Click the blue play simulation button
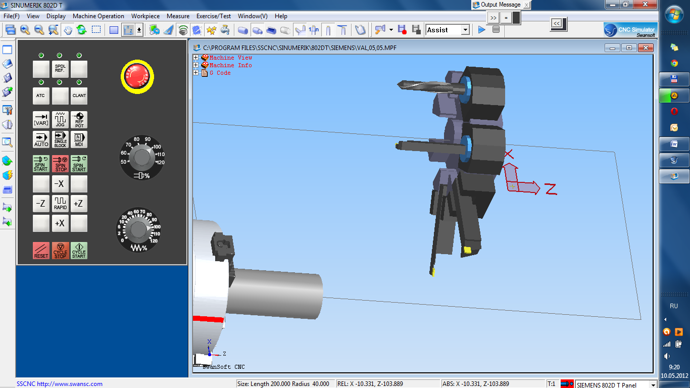 [x=481, y=30]
